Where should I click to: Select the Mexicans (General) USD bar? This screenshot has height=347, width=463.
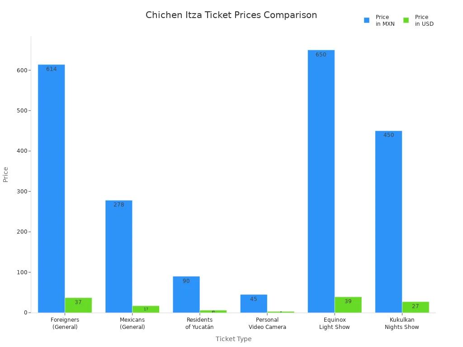146,309
